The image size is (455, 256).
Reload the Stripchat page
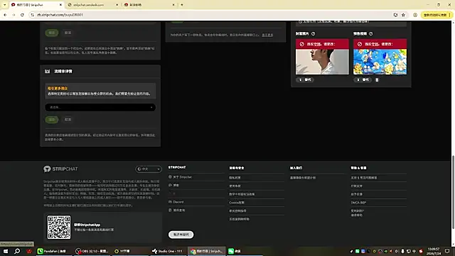(x=22, y=15)
